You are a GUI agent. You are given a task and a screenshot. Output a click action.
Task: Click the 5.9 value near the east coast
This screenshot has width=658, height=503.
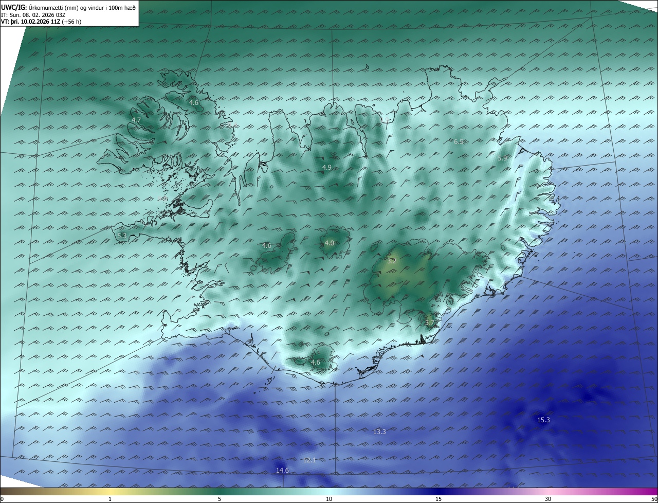click(503, 158)
